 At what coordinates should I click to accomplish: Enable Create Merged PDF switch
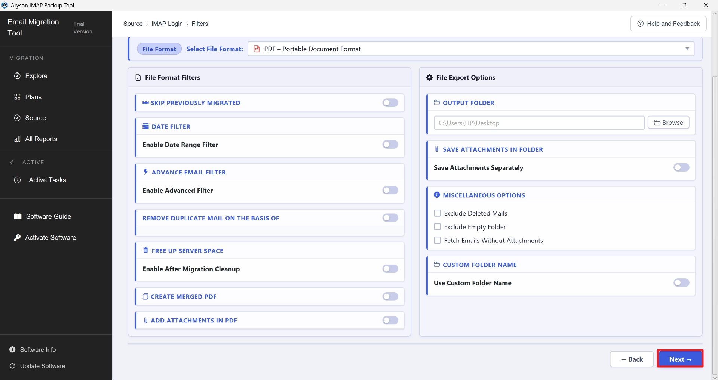click(390, 297)
